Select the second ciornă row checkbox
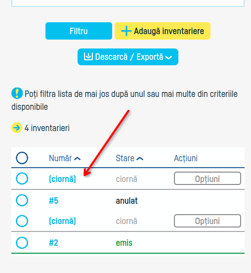This screenshot has width=251, height=273. [x=22, y=221]
